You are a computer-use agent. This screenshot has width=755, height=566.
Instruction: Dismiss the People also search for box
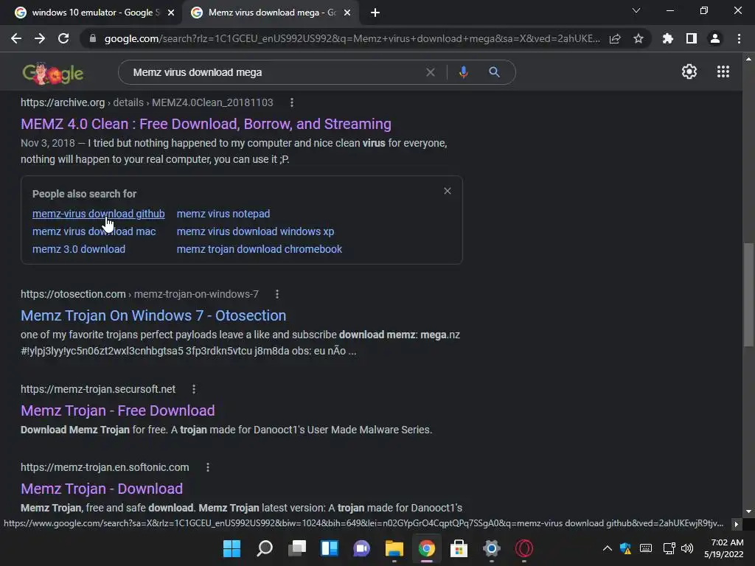pos(448,191)
